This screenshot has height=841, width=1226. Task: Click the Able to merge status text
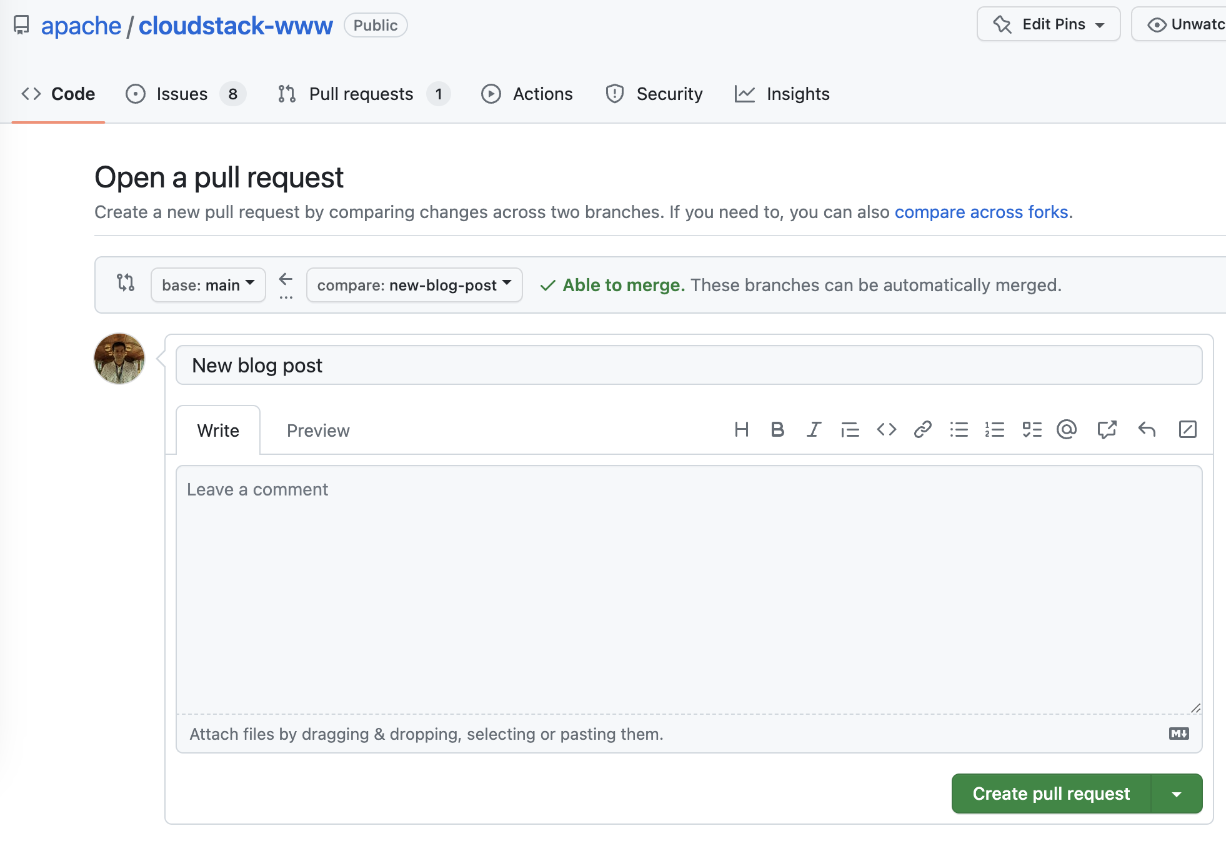[624, 286]
